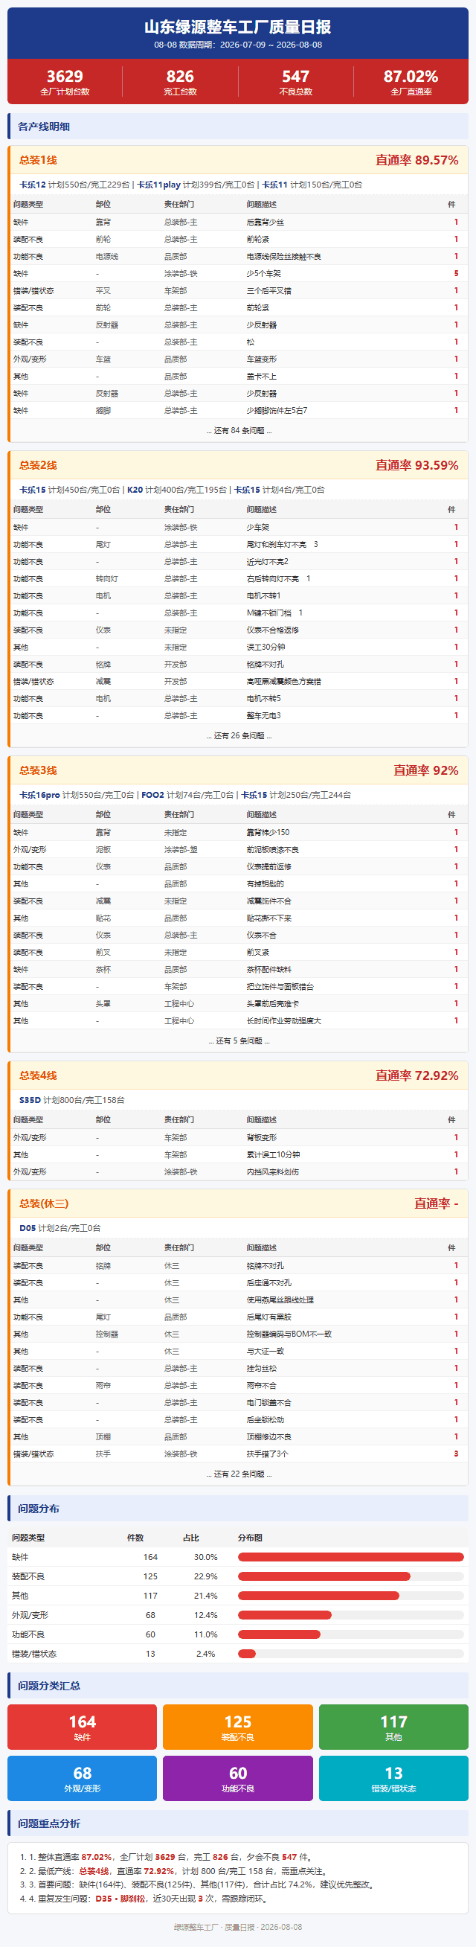The height and width of the screenshot is (1947, 476).
Task: Click the footer 绿源整车工厂 · 质量日报
Action: point(238,1928)
